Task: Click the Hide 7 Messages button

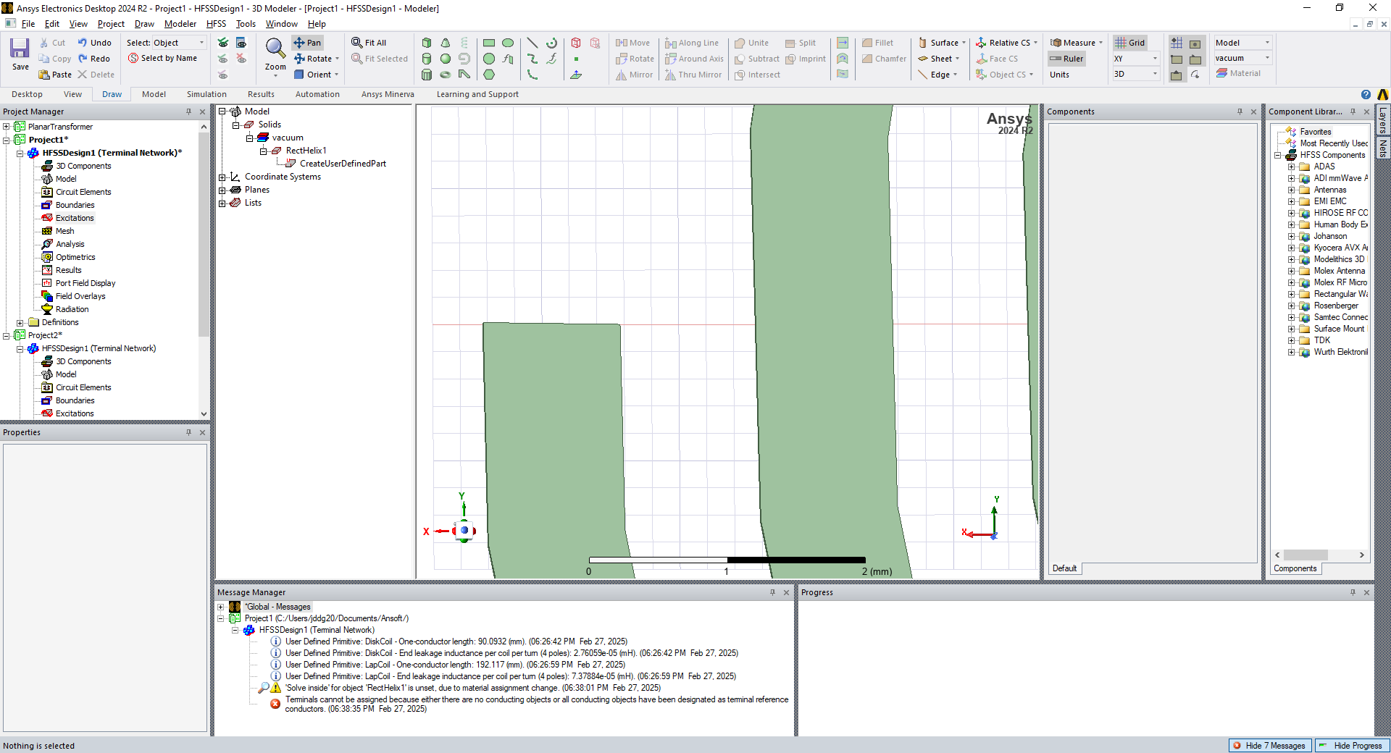Action: click(1270, 746)
